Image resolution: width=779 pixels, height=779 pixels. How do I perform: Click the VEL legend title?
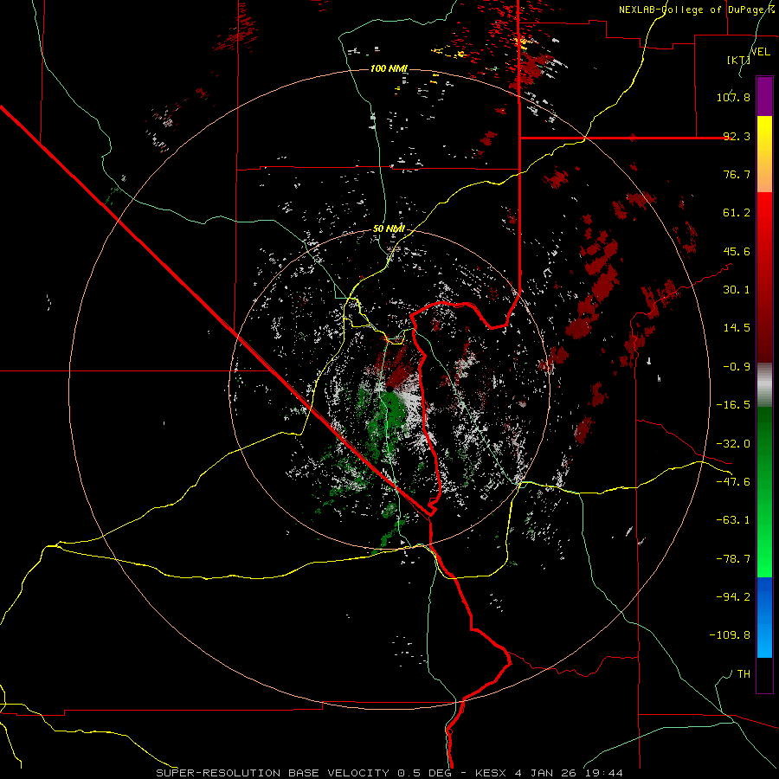(x=760, y=52)
